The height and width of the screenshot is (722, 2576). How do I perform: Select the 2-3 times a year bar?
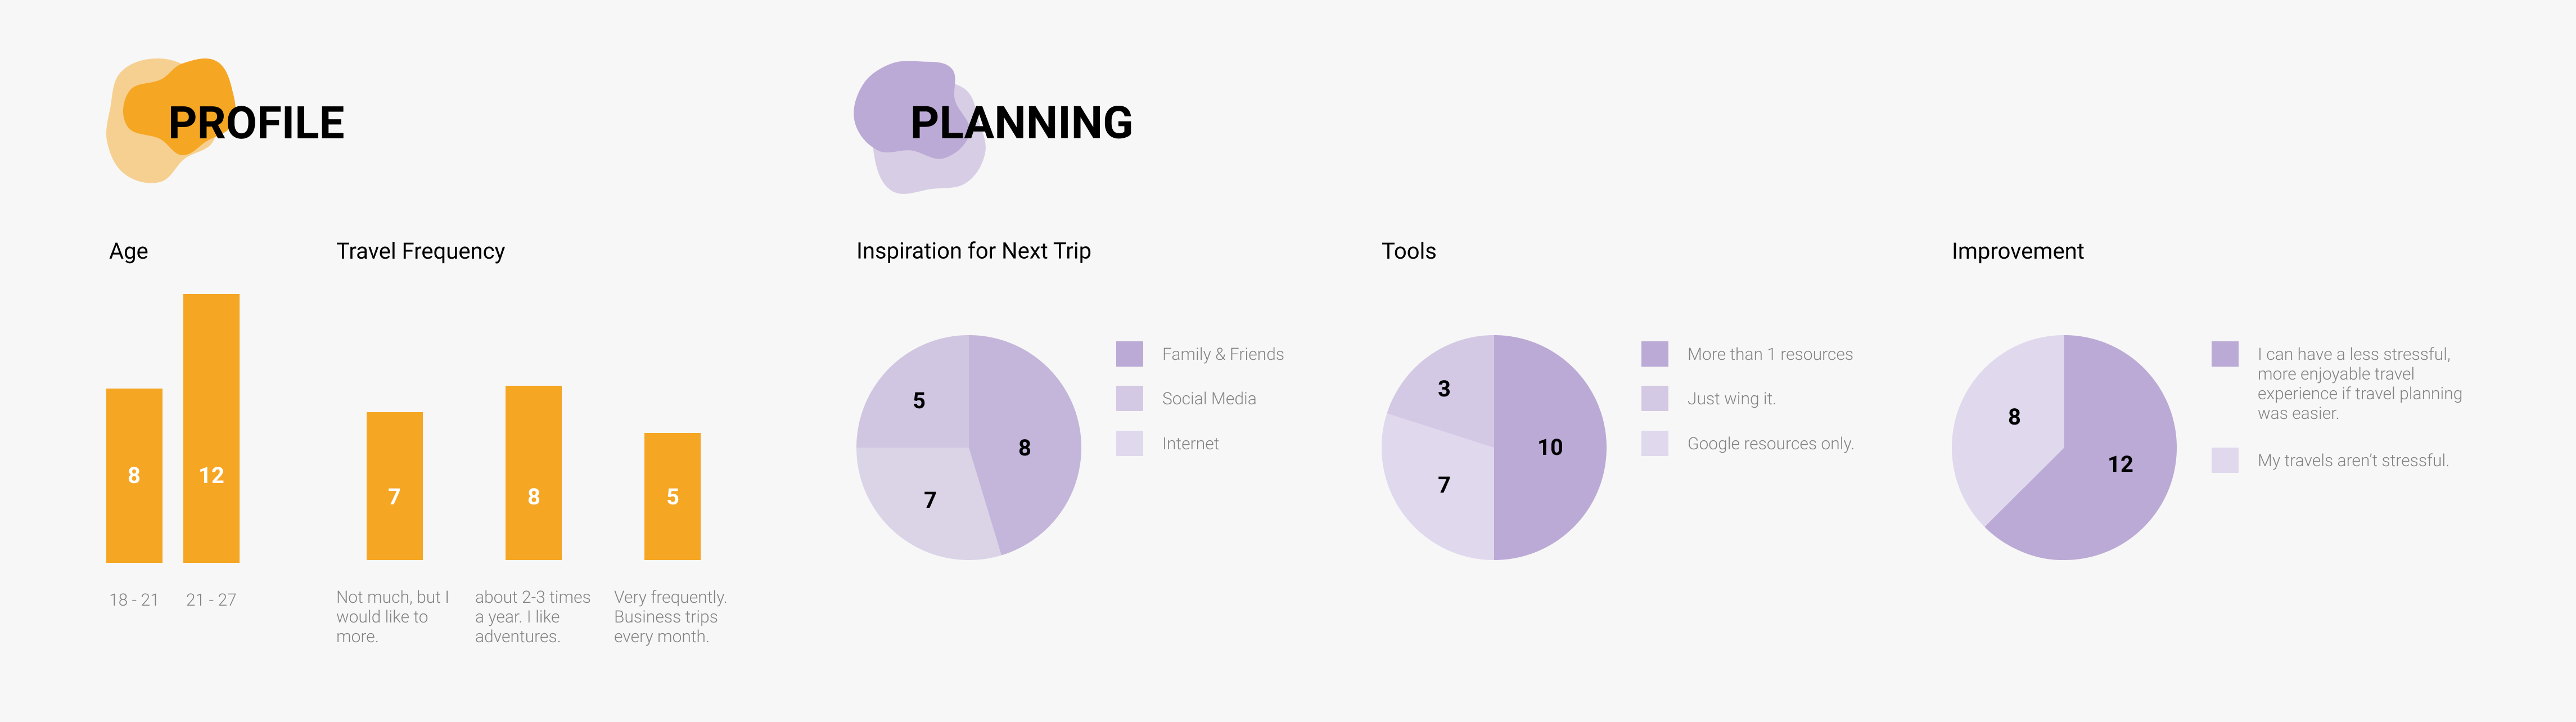533,473
